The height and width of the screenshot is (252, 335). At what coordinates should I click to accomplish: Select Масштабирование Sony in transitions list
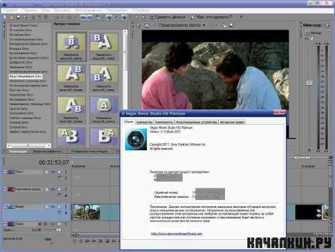coord(26,77)
